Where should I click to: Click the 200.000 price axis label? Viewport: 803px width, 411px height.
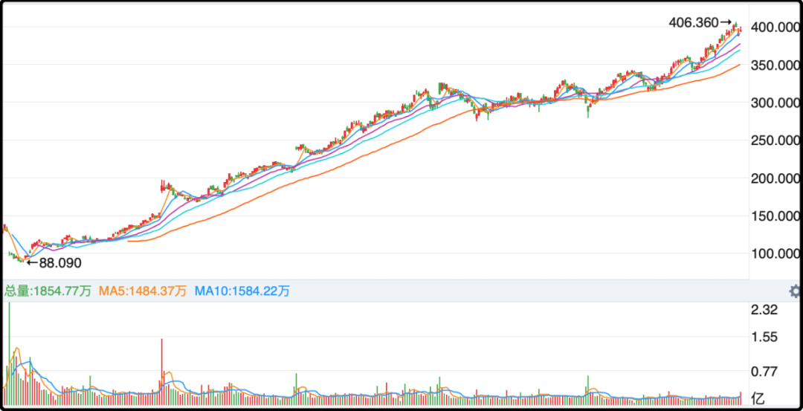[x=775, y=178]
